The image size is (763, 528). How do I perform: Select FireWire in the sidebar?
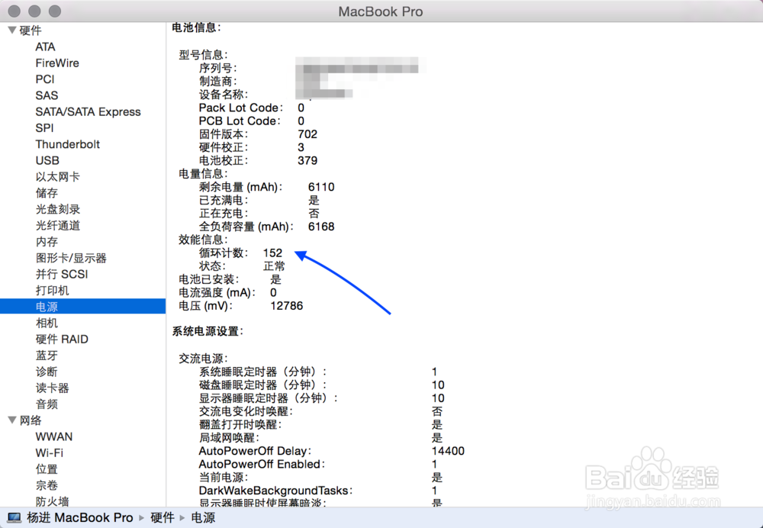[x=57, y=63]
